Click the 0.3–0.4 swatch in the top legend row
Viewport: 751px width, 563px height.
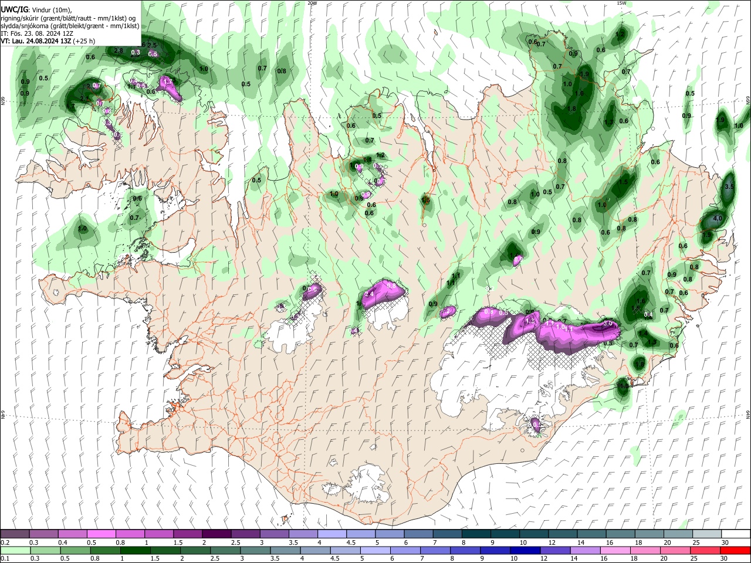click(43, 534)
